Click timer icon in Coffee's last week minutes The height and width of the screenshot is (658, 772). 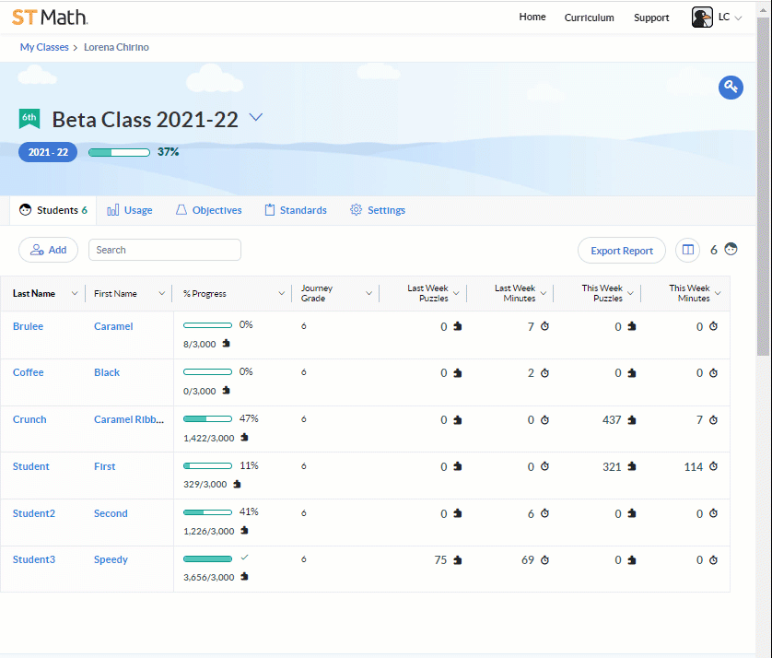544,373
